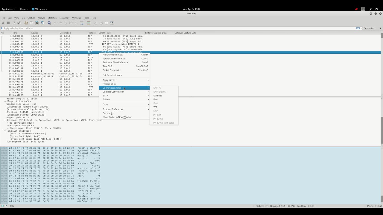
Task: Open the File menu
Action: 3,18
